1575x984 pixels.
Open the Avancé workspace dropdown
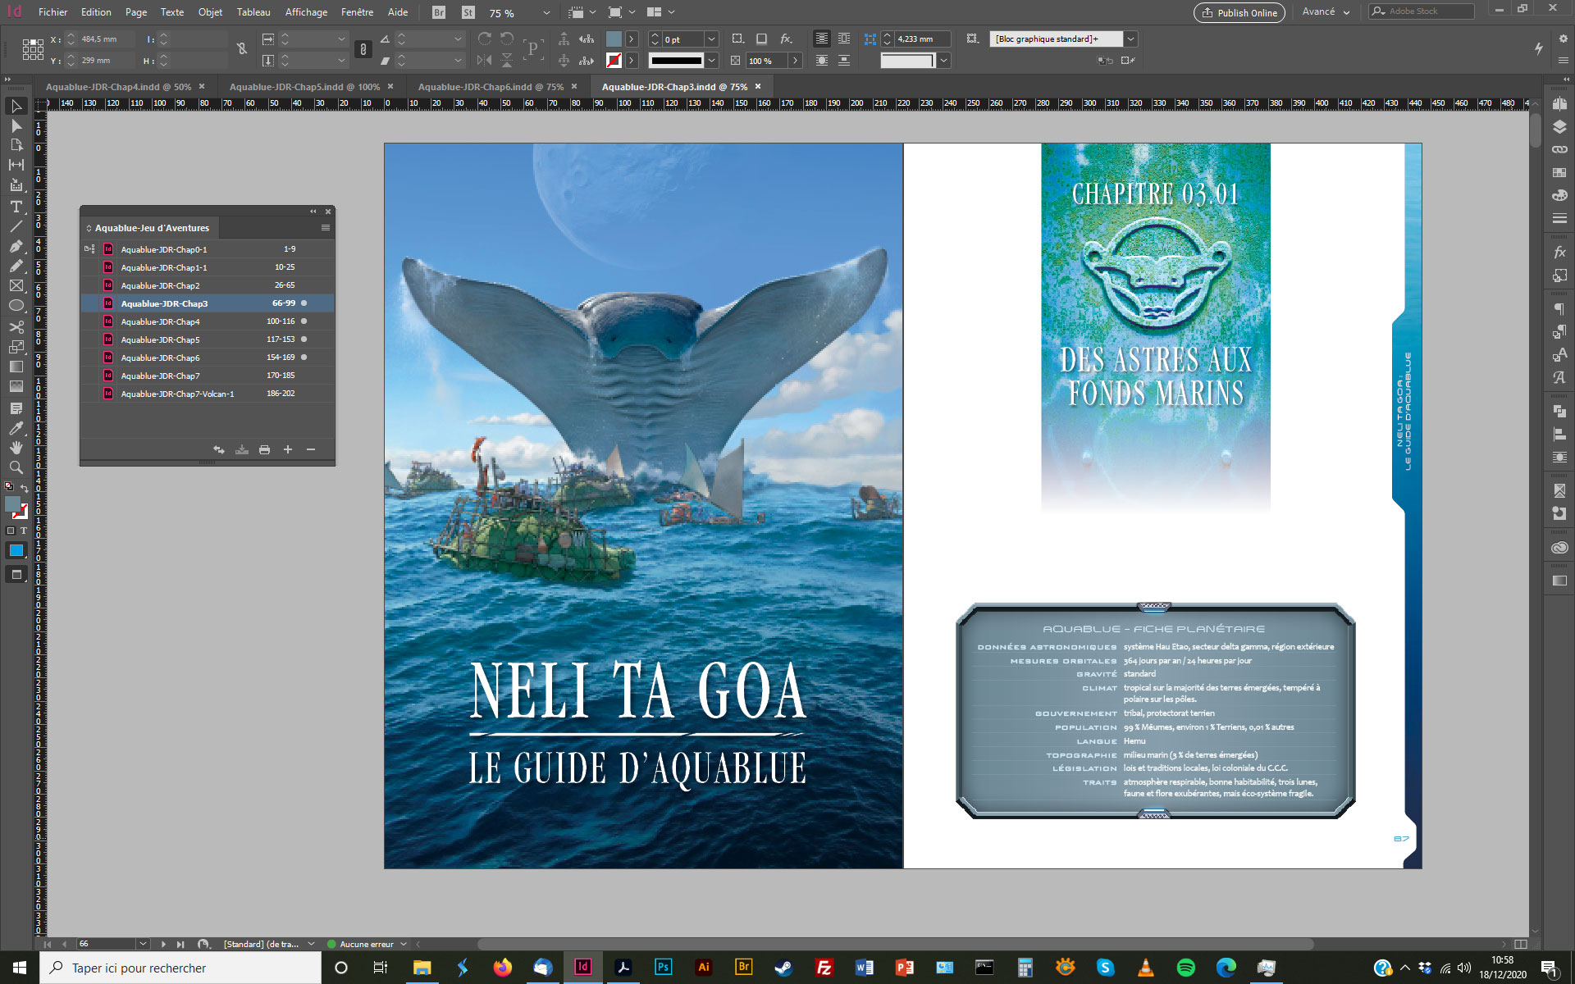(x=1326, y=12)
